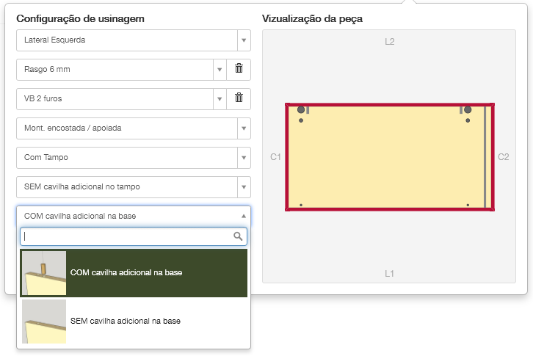Click the yellow piece panel in preview
This screenshot has height=356, width=533.
tap(389, 158)
